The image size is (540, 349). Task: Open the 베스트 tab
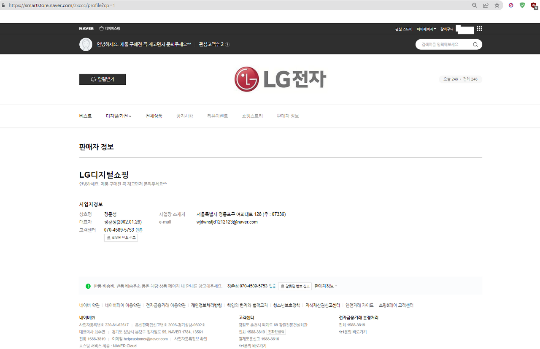pyautogui.click(x=85, y=116)
